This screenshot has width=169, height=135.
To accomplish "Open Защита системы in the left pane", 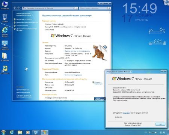I will pos(22,25).
